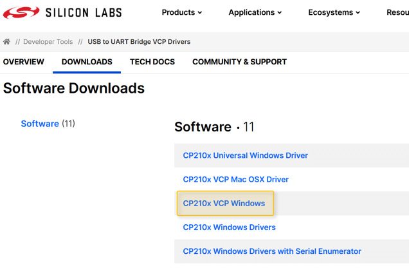Expand the Ecosystems menu
409x268 pixels.
(334, 12)
